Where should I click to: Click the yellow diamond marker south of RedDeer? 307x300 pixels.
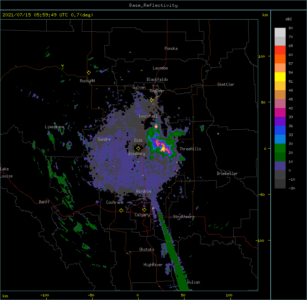[x=152, y=100]
